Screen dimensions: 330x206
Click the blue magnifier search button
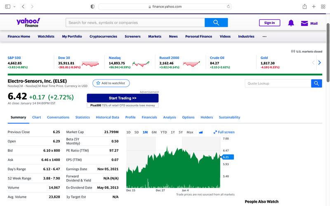[x=216, y=23]
